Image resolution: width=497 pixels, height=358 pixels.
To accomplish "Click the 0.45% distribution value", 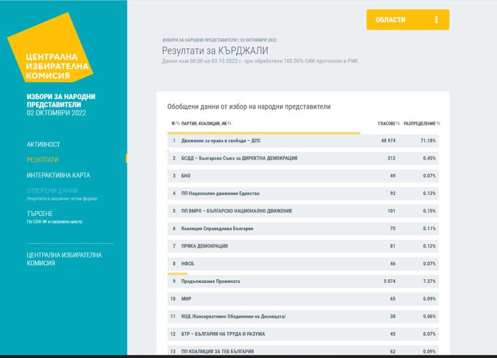I will point(429,158).
